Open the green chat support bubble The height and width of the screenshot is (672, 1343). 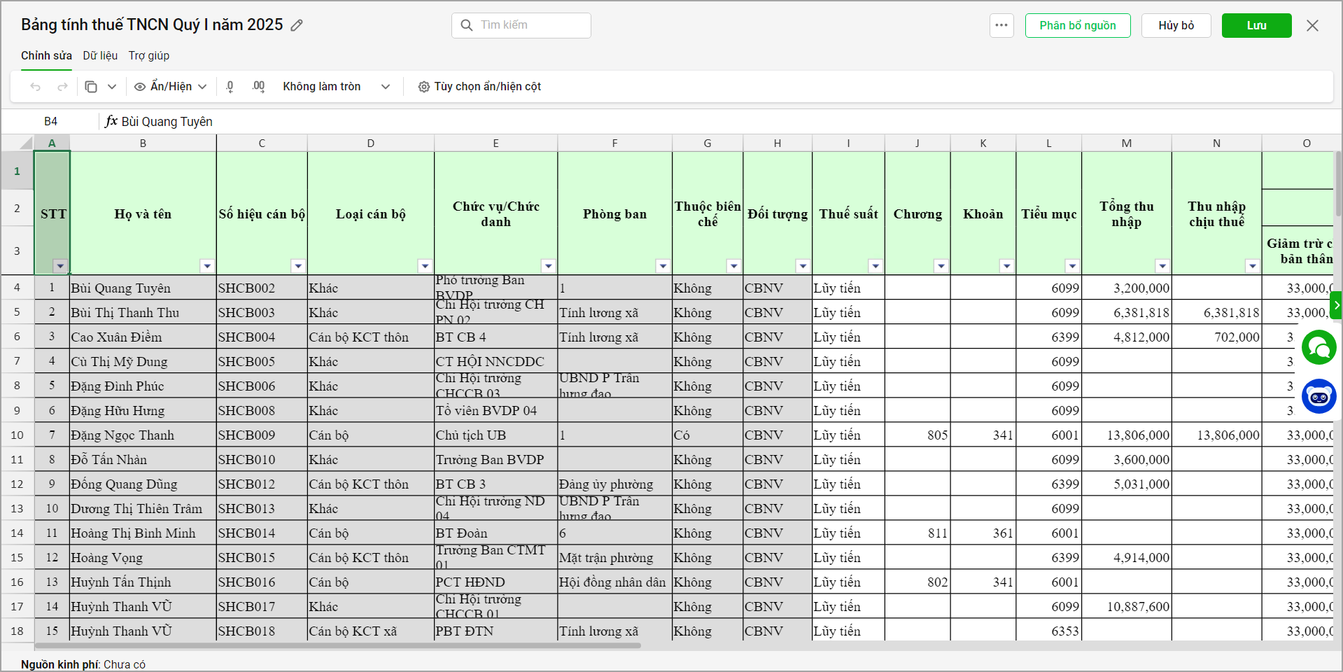tap(1319, 347)
